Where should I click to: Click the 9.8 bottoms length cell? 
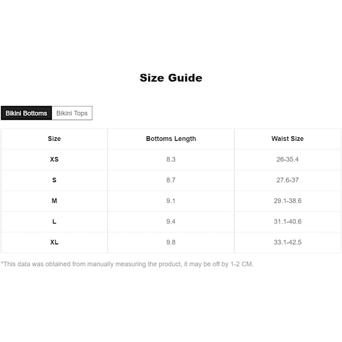point(171,242)
